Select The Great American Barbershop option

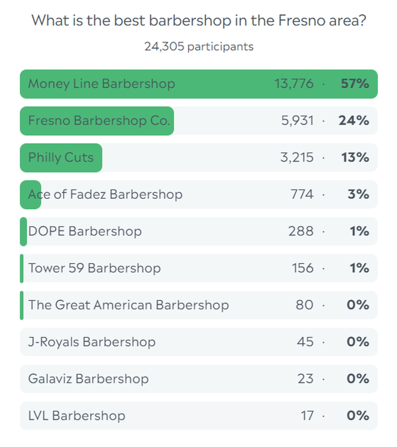[x=129, y=305]
